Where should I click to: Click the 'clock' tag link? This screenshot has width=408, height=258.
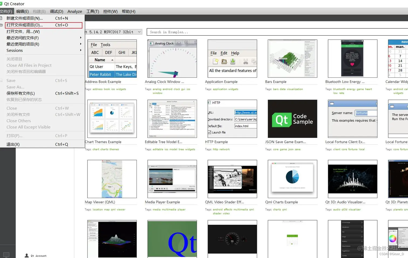[x=177, y=89]
